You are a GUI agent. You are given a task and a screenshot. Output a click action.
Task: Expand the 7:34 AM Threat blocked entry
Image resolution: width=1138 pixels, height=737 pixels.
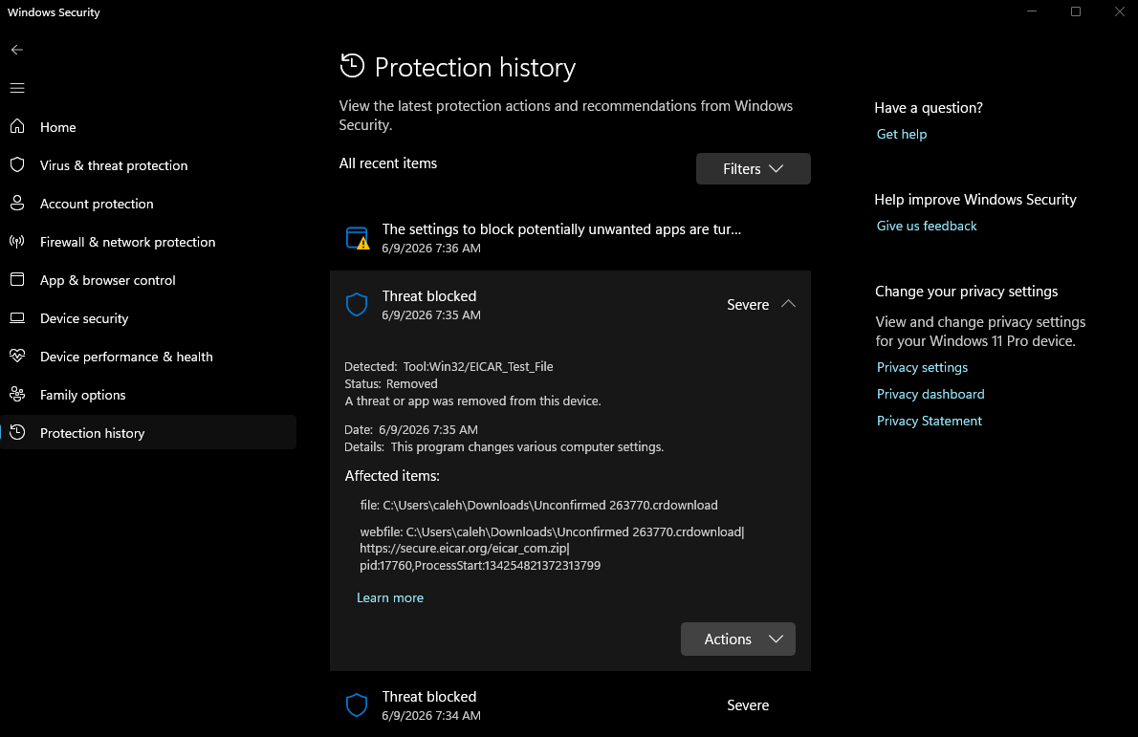pyautogui.click(x=570, y=705)
